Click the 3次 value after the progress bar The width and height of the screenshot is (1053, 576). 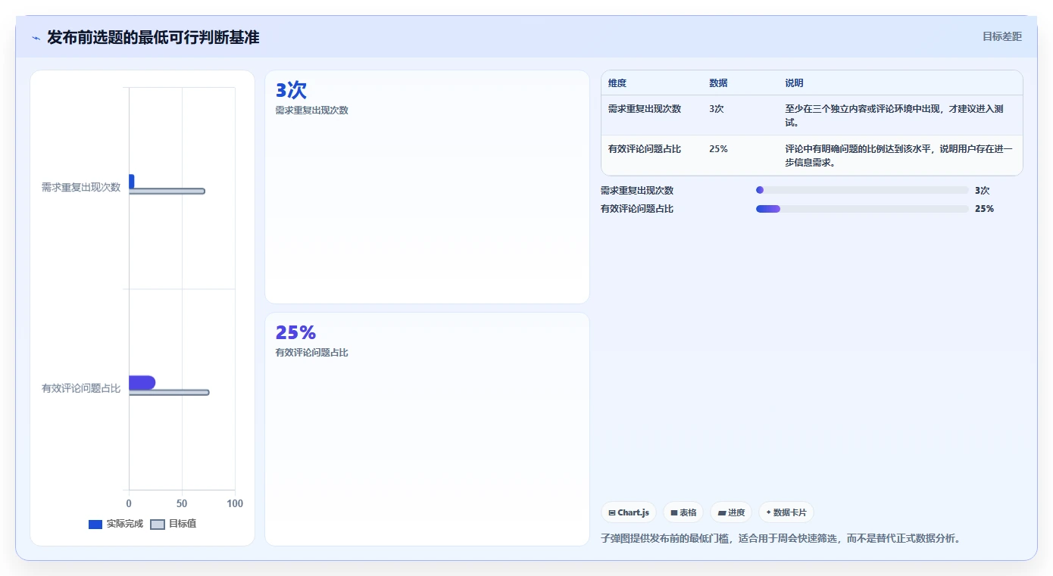(983, 191)
